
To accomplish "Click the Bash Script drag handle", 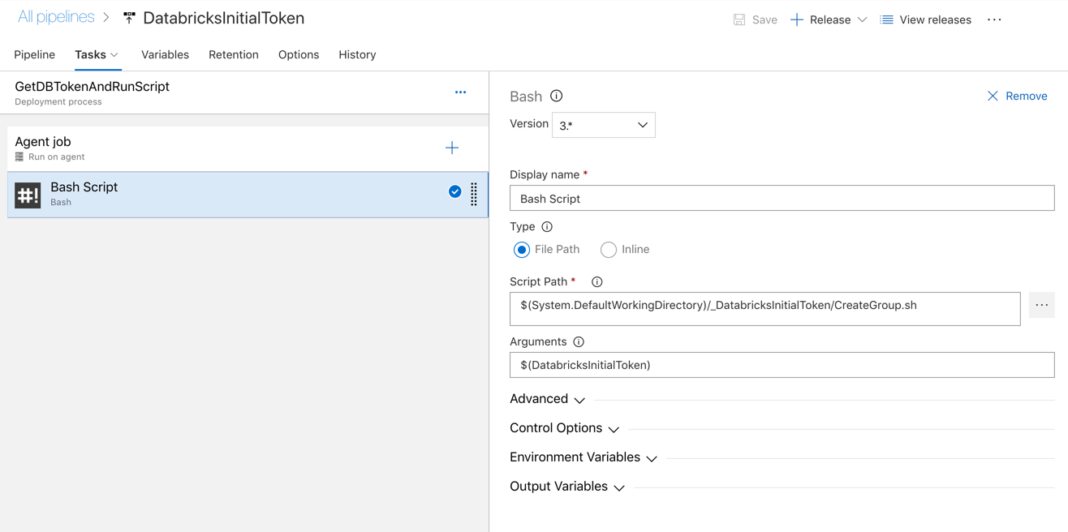I will pyautogui.click(x=474, y=194).
